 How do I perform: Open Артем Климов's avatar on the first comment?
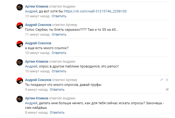(x=20, y=8)
